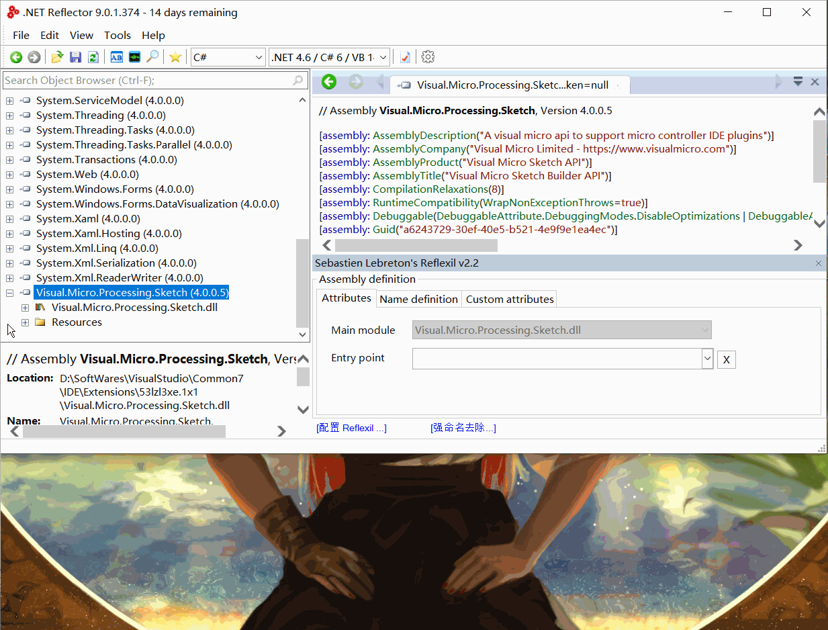Image resolution: width=828 pixels, height=630 pixels.
Task: Click the green waveform analyzer toolbar icon
Action: point(135,57)
